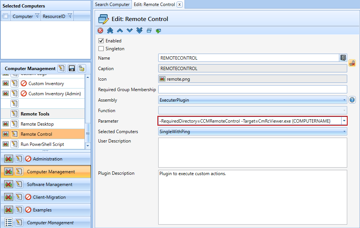Click the red X icon for Administration section
The height and width of the screenshot is (228, 360).
pyautogui.click(x=9, y=159)
